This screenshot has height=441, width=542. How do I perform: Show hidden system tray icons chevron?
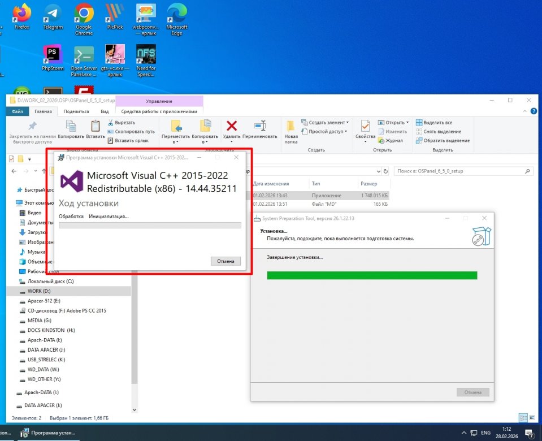click(x=464, y=433)
